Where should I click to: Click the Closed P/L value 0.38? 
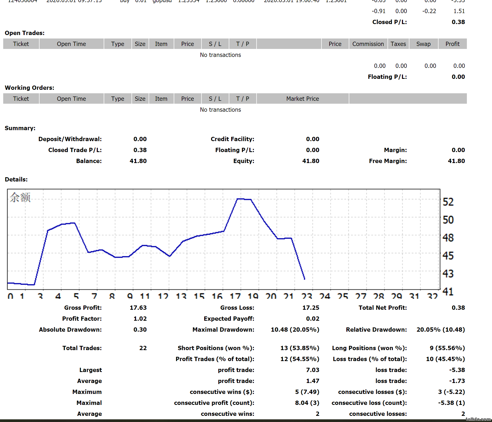point(458,22)
